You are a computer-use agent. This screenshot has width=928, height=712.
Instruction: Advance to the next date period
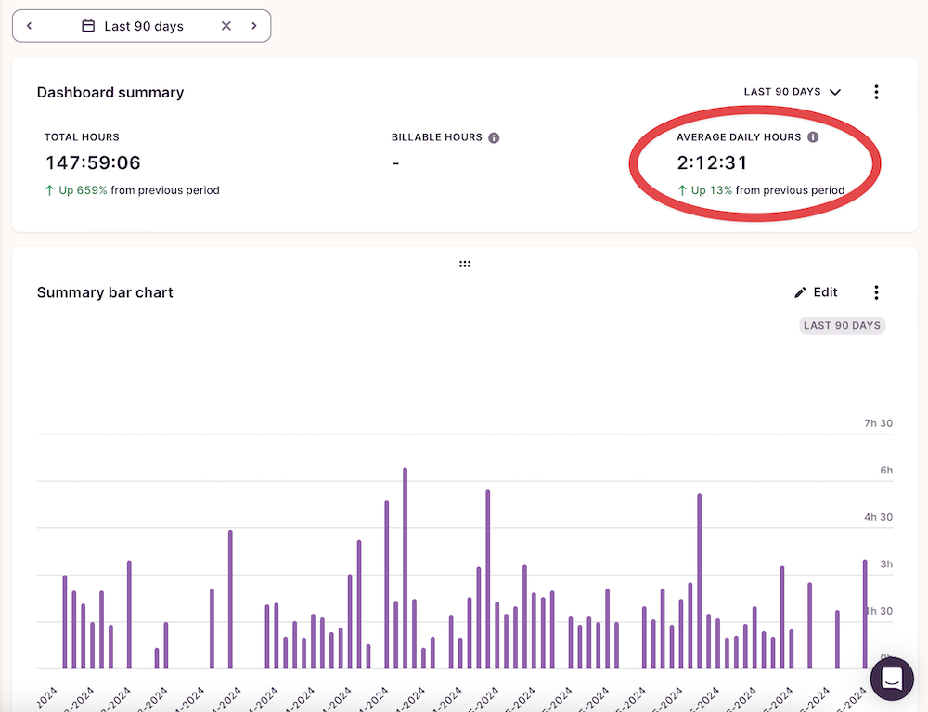pyautogui.click(x=254, y=26)
